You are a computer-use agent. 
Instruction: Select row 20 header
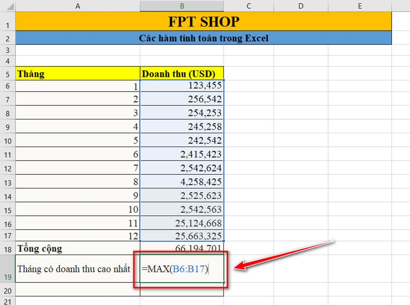point(8,289)
